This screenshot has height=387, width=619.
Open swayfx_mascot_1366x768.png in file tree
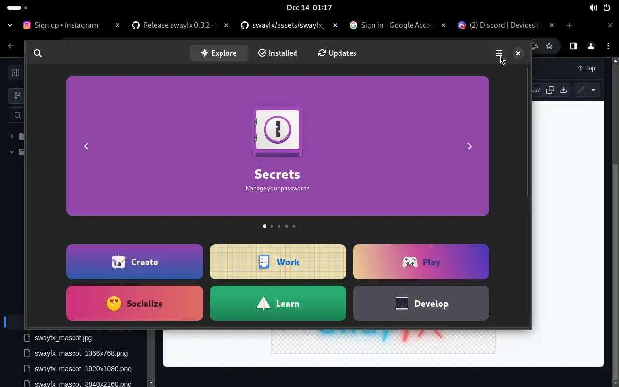point(81,353)
